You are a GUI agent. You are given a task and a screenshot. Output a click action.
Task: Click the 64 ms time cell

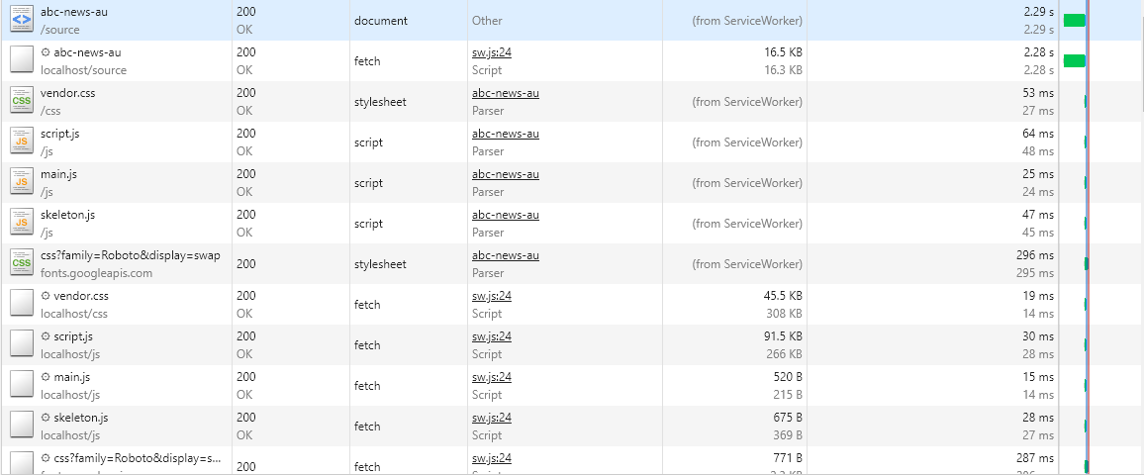tap(1038, 134)
